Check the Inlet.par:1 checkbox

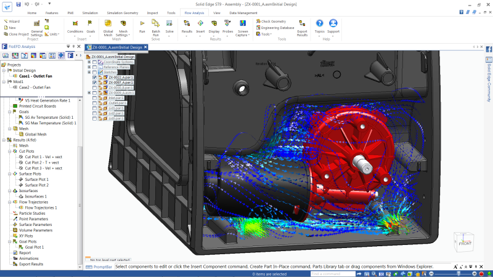[94, 98]
